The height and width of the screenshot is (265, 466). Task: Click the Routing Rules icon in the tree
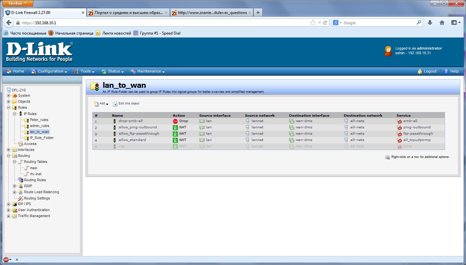21,180
